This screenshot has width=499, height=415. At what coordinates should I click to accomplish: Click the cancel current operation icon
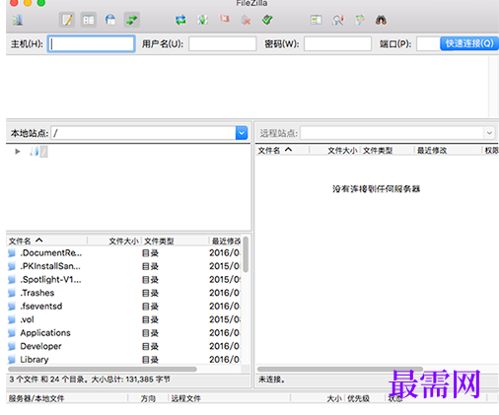tap(224, 20)
